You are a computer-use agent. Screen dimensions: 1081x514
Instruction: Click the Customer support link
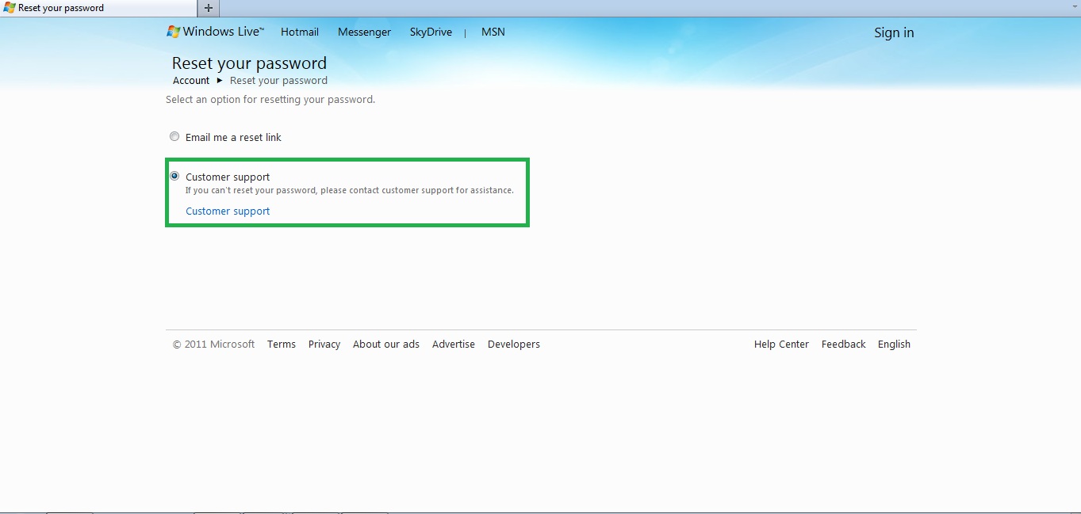228,211
